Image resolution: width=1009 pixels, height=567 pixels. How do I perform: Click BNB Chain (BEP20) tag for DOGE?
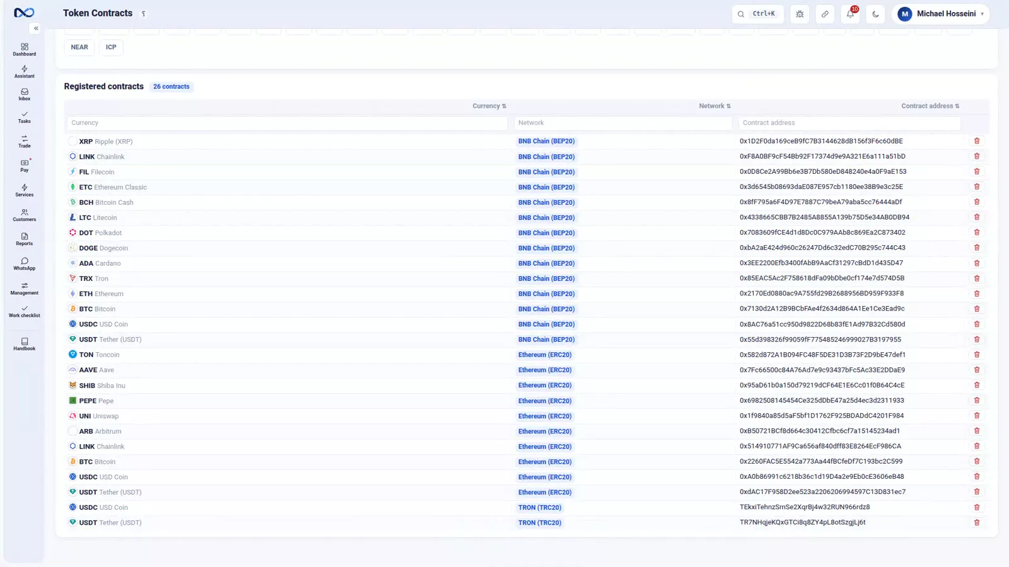point(547,248)
